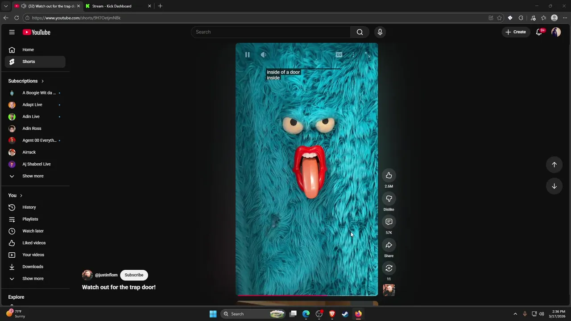Open the browser favorites list icon
571x321 pixels.
(x=543, y=18)
